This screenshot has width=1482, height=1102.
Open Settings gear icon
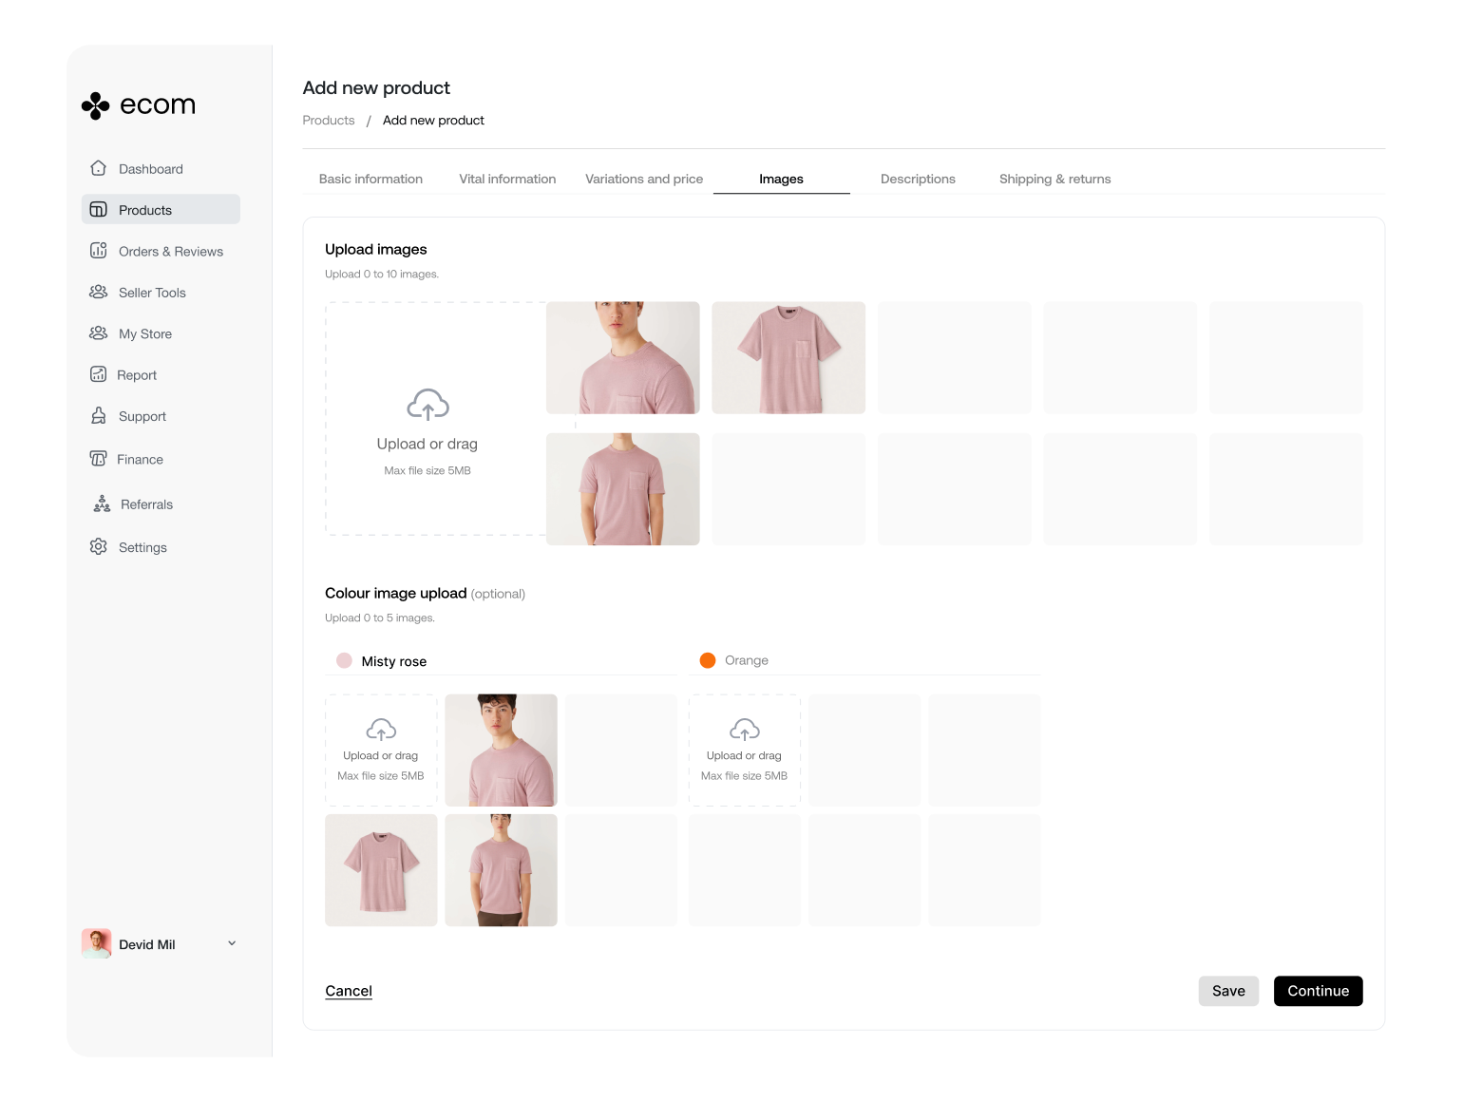[x=98, y=546]
